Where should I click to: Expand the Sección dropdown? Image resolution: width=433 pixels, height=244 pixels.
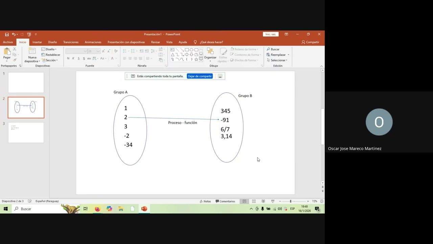coord(49,60)
